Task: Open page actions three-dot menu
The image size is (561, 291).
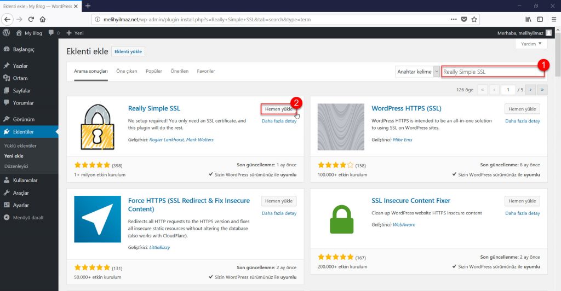Action: point(454,19)
